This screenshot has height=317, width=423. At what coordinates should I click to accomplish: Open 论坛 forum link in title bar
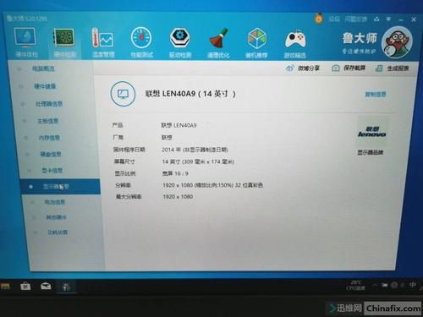tap(334, 19)
